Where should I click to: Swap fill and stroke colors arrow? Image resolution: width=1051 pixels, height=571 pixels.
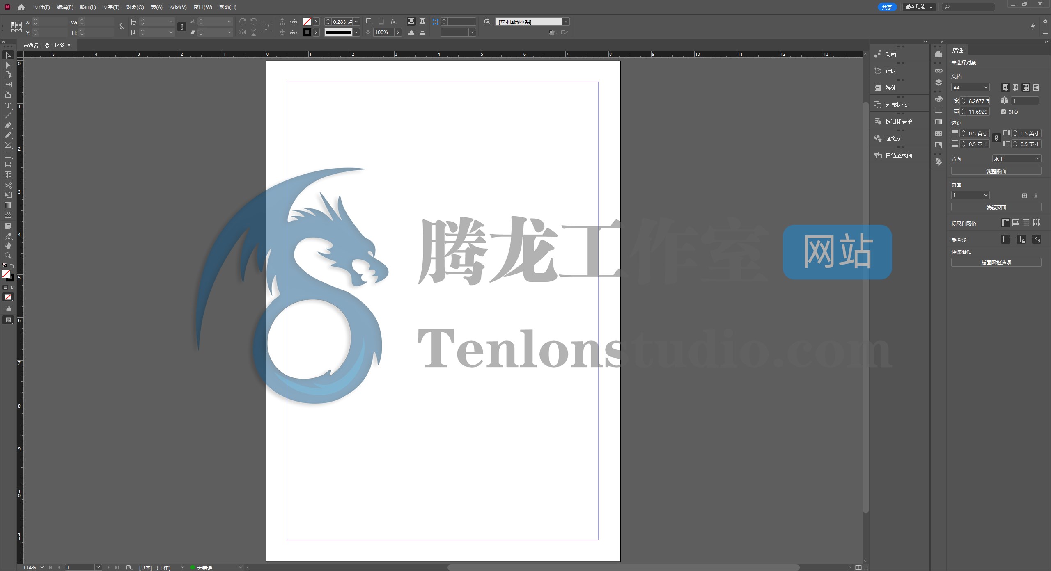coord(12,265)
